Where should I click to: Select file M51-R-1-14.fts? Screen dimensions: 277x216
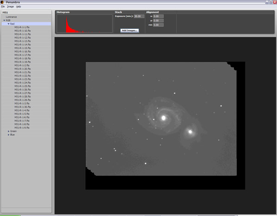click(22, 44)
